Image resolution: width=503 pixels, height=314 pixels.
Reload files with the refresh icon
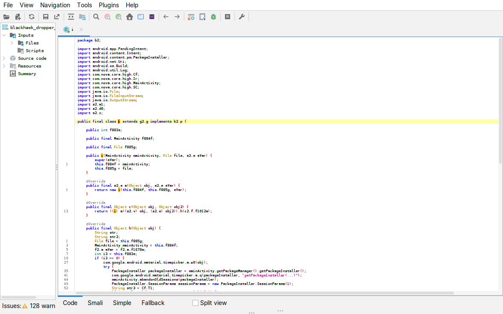click(x=32, y=17)
